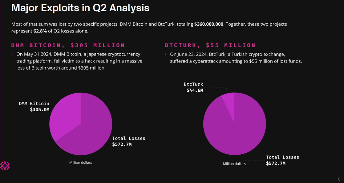The image size is (344, 183).
Task: Click the bold 62.8% value
Action: click(x=40, y=31)
